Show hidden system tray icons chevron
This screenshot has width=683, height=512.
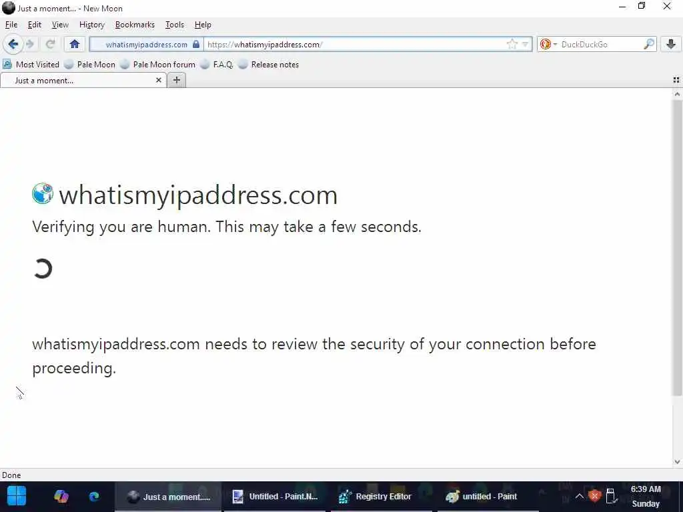pos(579,496)
